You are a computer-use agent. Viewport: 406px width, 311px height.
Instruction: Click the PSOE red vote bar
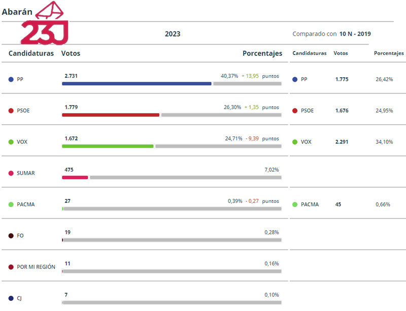coord(111,115)
